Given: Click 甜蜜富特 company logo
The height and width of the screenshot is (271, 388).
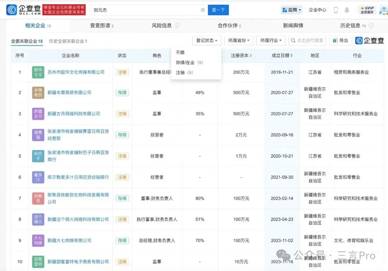Looking at the screenshot, I should 38,262.
